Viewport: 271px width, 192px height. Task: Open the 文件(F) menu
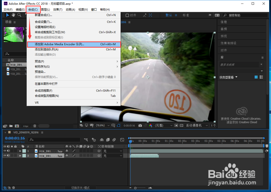click(x=8, y=9)
